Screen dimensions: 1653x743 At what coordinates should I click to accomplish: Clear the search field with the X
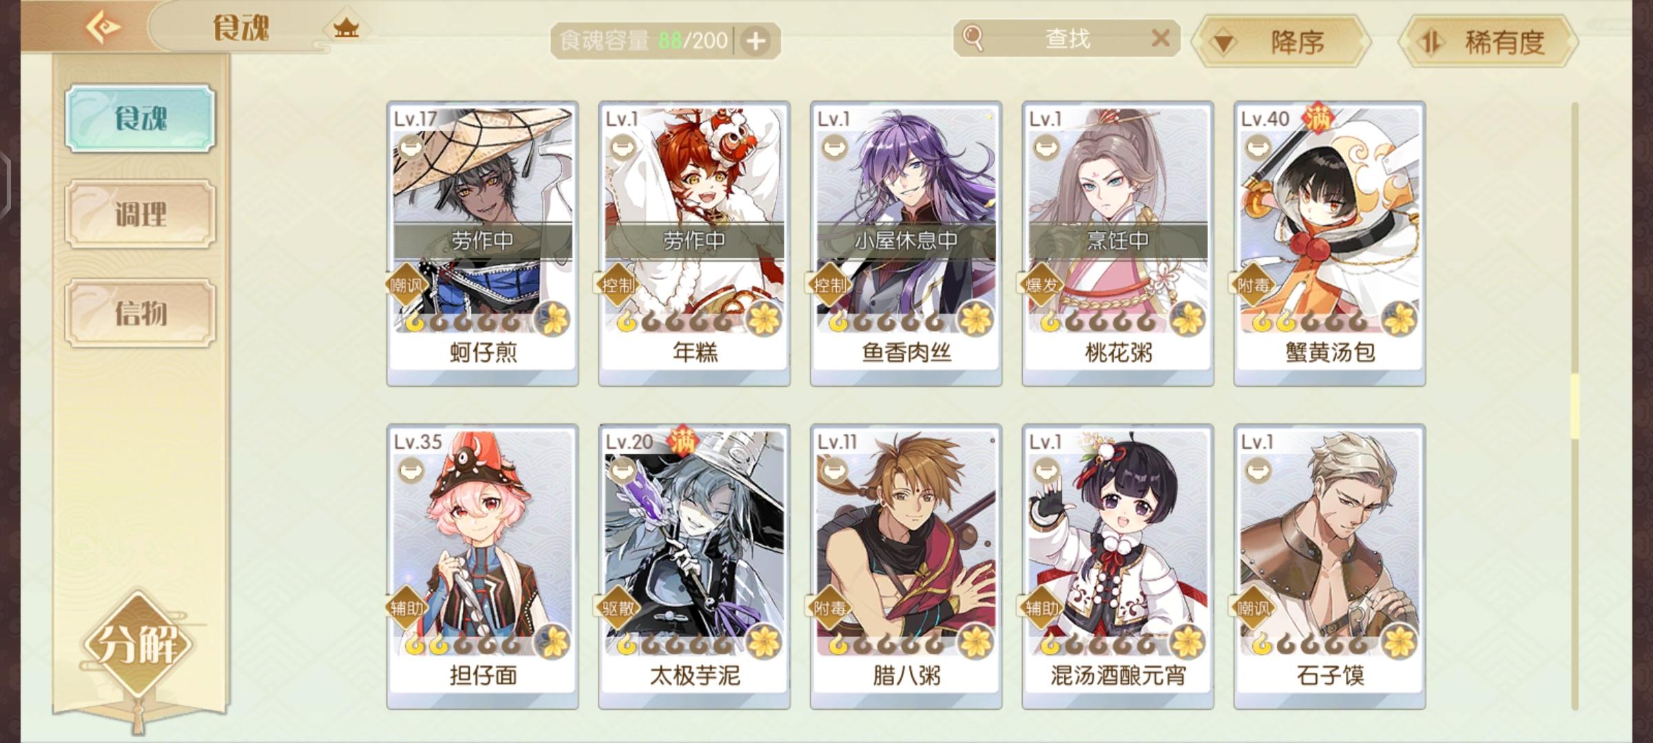point(1161,38)
